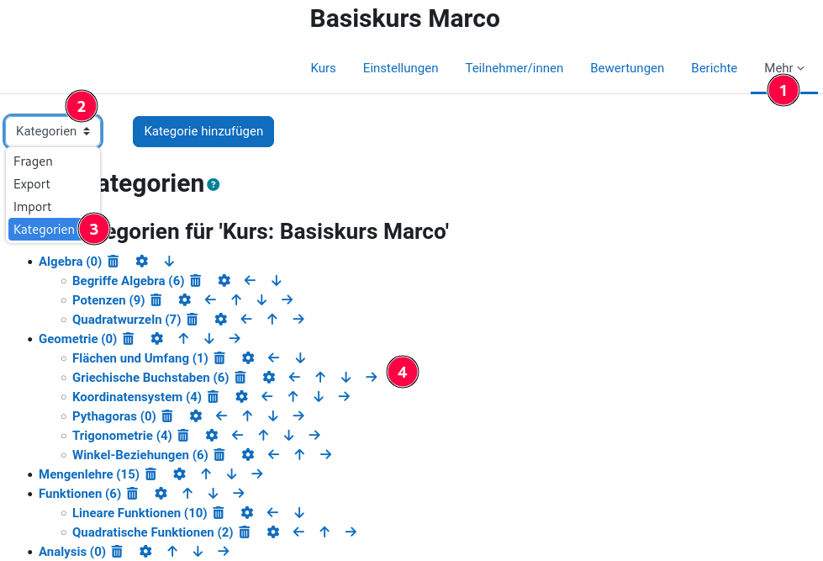Choose Export from the dropdown list

[32, 184]
